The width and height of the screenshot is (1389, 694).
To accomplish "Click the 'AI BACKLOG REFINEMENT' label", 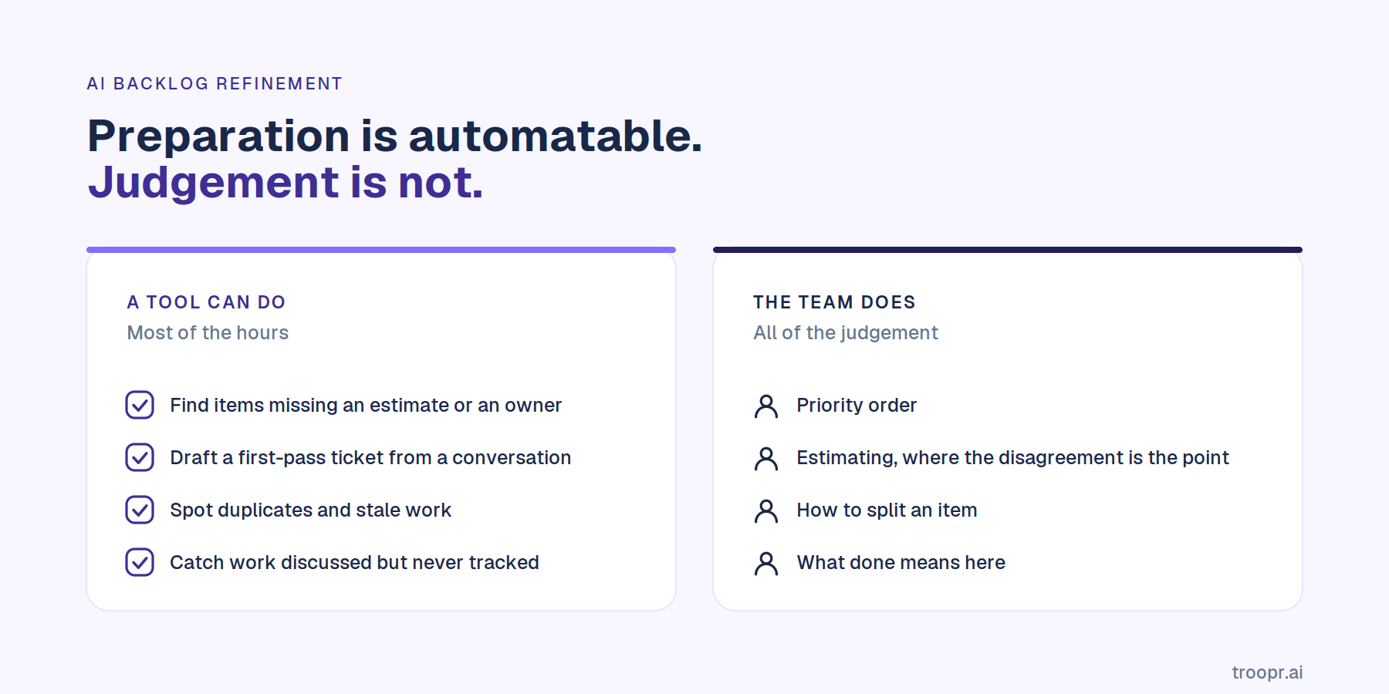I will point(215,83).
